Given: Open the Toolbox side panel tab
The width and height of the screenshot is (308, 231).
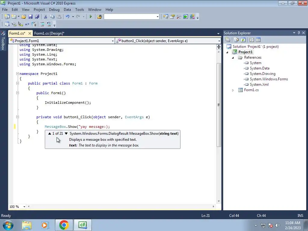Looking at the screenshot, I should coord(3,41).
